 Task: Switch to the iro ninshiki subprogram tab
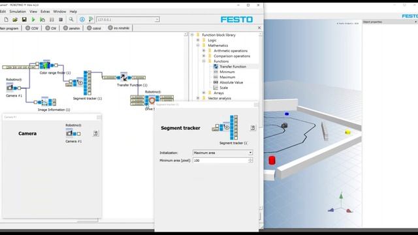pyautogui.click(x=119, y=28)
